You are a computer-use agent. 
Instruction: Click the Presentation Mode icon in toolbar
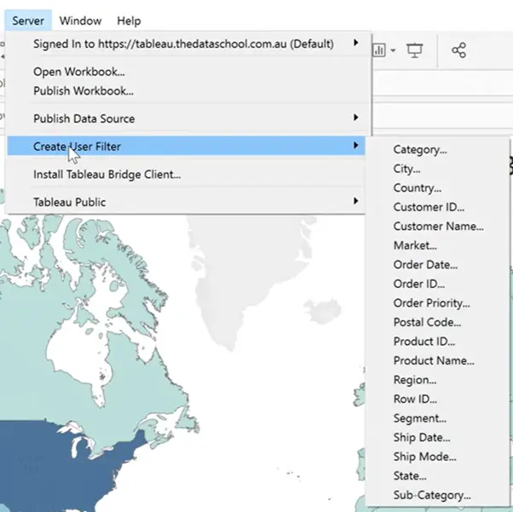tap(415, 51)
